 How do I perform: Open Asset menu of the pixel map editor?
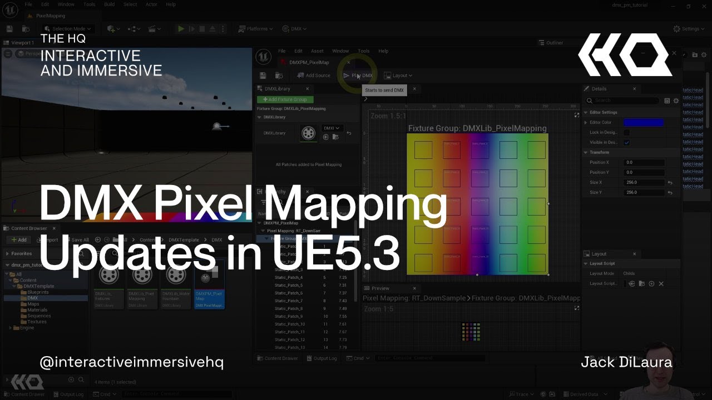point(317,51)
